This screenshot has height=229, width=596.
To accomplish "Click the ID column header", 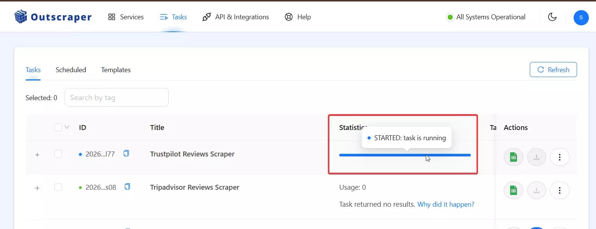I will (82, 127).
